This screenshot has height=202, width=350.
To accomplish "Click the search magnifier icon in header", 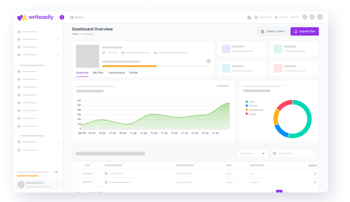I will pos(72,17).
